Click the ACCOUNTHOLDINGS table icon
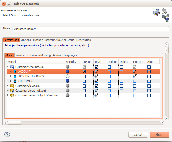 click(x=15, y=76)
